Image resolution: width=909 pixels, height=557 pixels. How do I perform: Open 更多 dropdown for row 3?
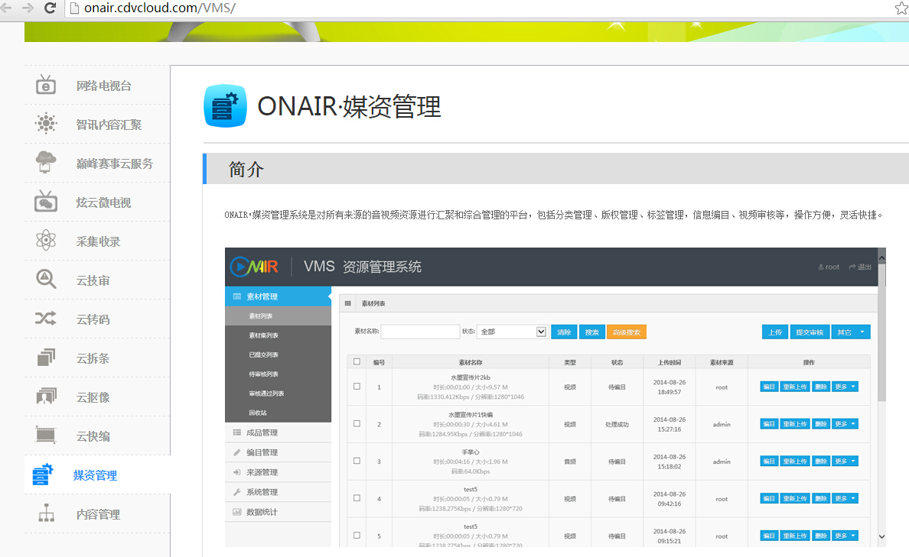845,461
